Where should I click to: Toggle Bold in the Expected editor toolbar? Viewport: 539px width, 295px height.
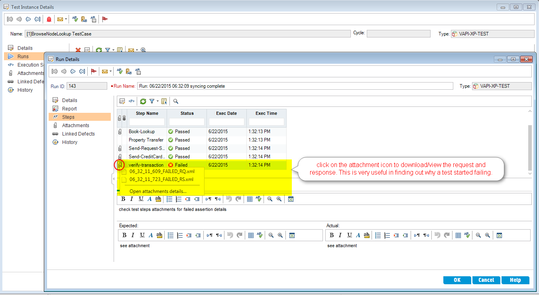pos(124,235)
